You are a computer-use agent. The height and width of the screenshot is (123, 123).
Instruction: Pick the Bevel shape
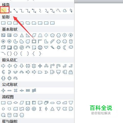coord(9,48)
